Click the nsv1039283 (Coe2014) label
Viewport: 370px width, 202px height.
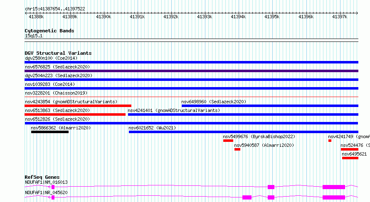tap(50, 84)
